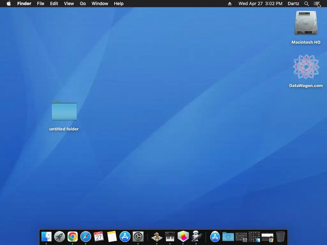Image resolution: width=327 pixels, height=245 pixels.
Task: Open the Finder application menu
Action: pyautogui.click(x=24, y=4)
